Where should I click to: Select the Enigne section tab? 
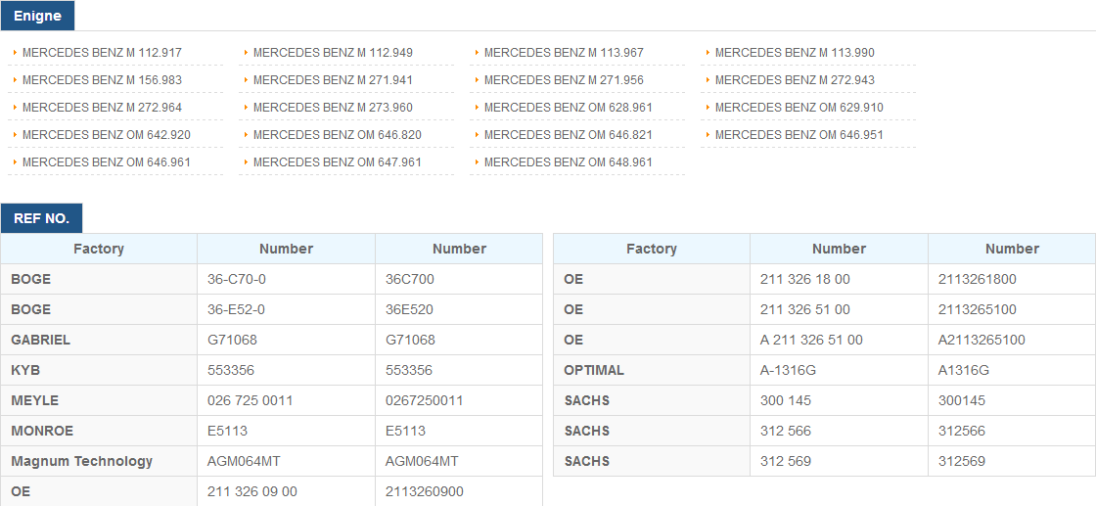38,16
